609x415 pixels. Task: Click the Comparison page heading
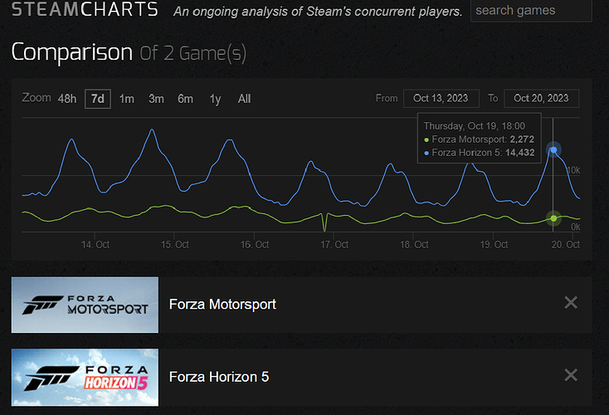coord(72,52)
